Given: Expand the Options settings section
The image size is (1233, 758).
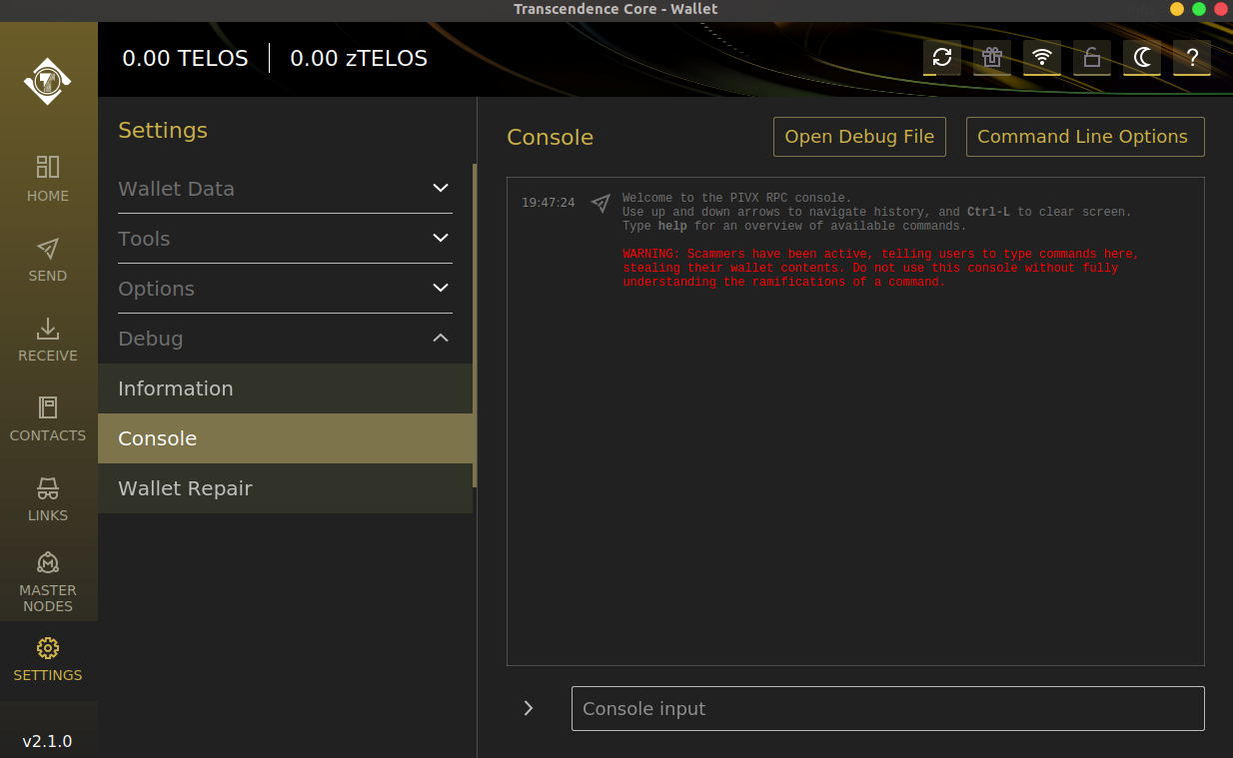Looking at the screenshot, I should tap(285, 289).
